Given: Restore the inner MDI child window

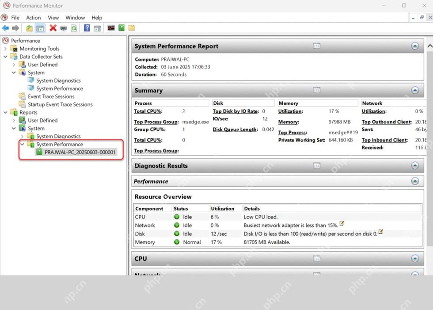Looking at the screenshot, I should coord(422,17).
